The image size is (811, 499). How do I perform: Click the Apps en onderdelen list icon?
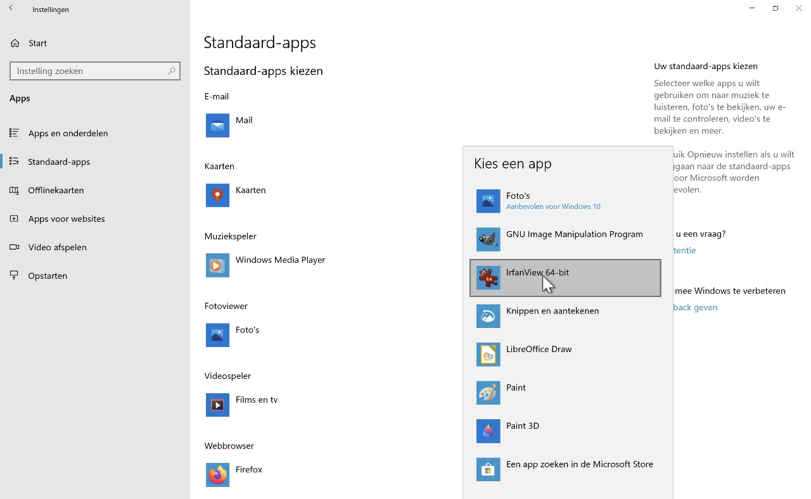coord(15,133)
